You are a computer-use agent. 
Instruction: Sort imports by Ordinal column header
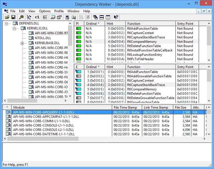coord(94,23)
